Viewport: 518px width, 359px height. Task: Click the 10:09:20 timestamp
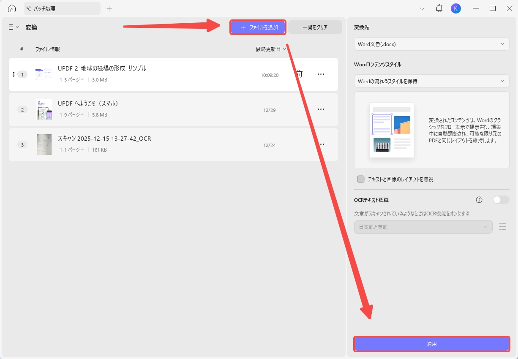click(x=270, y=75)
